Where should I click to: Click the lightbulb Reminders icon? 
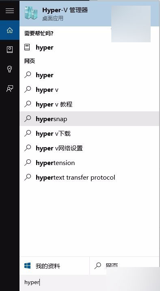[10, 69]
